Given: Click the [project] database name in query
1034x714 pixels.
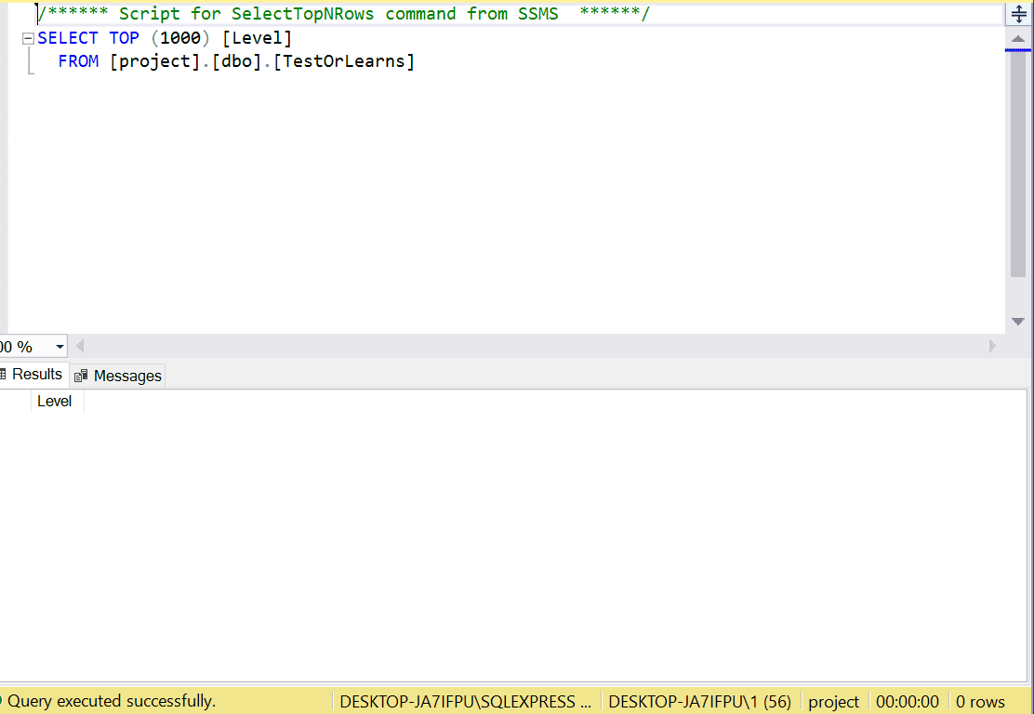Looking at the screenshot, I should tap(155, 61).
